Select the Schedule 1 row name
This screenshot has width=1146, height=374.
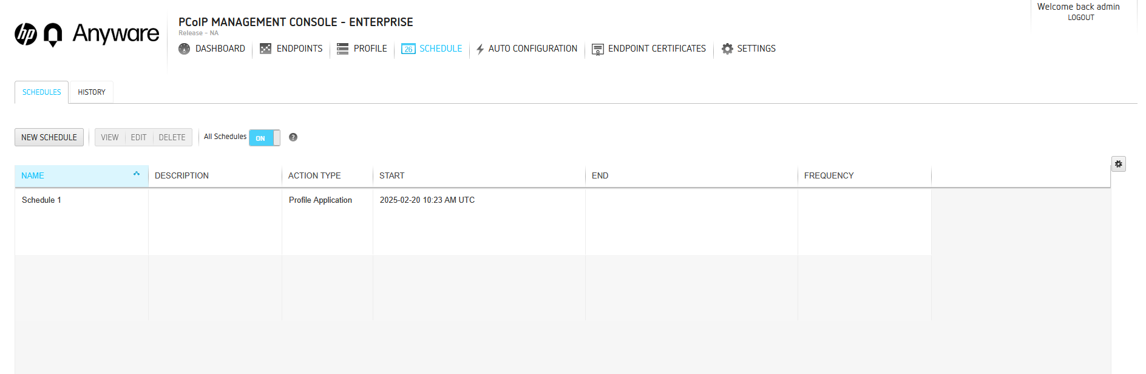tap(41, 200)
